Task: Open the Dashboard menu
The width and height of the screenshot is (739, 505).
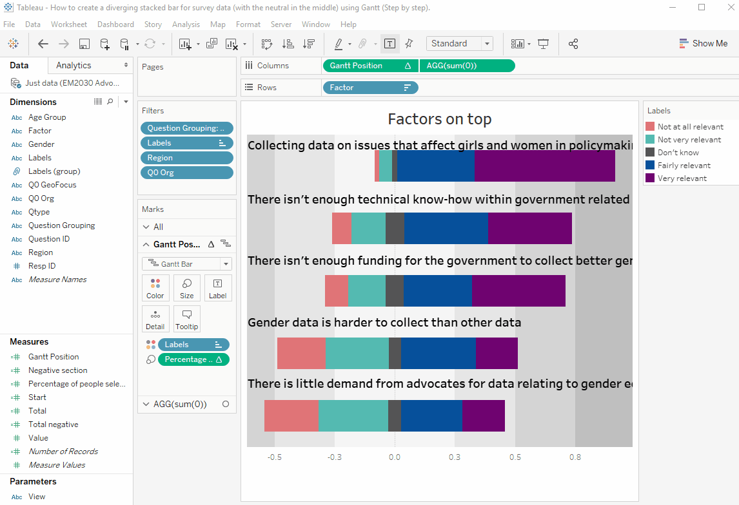Action: (x=115, y=24)
